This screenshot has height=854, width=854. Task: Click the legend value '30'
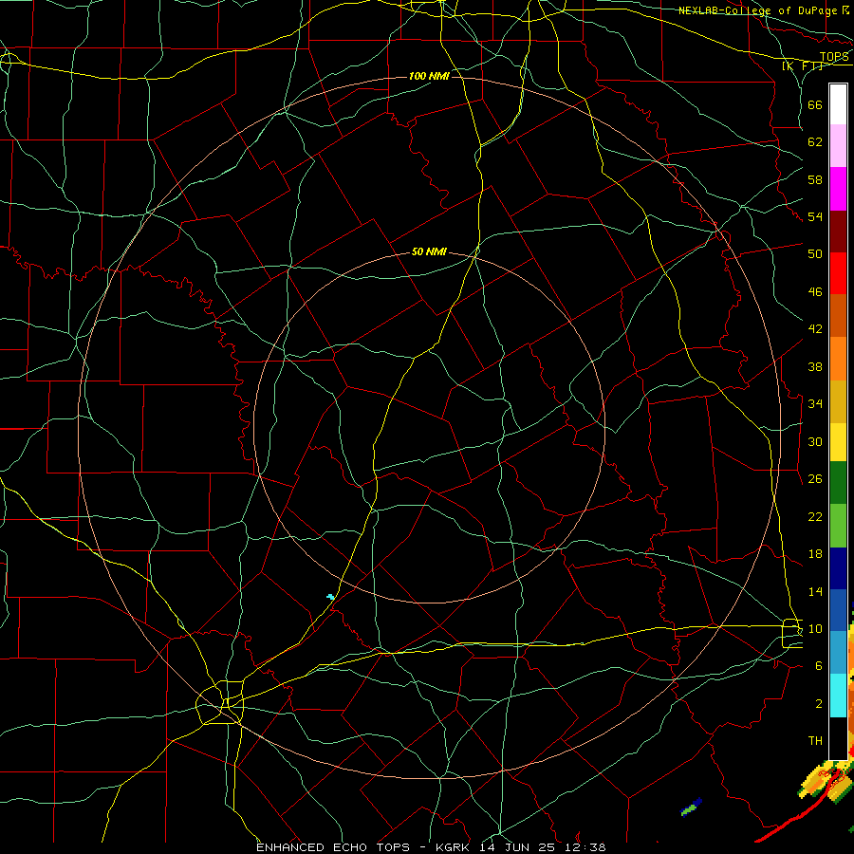(x=815, y=441)
